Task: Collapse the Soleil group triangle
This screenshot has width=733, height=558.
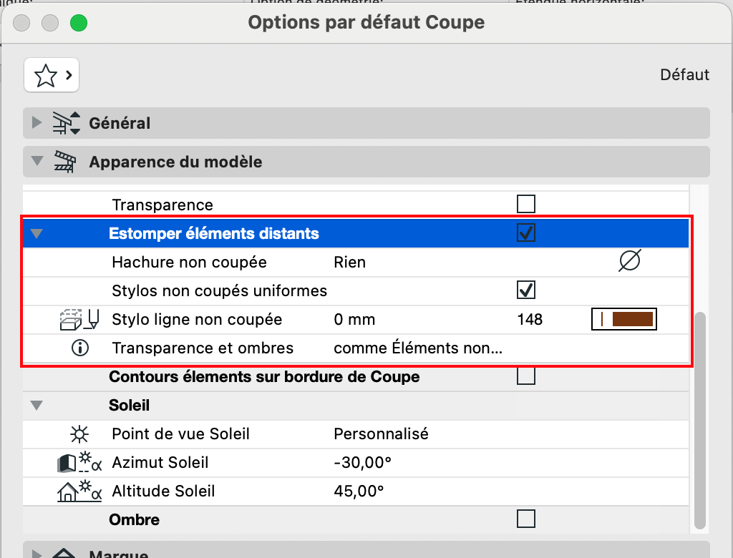Action: pyautogui.click(x=37, y=405)
